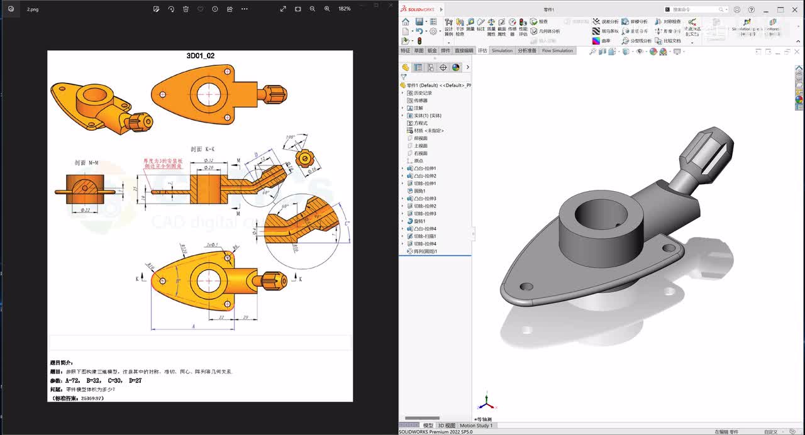Expand the 注解 Annotations node
Image resolution: width=805 pixels, height=435 pixels.
pos(402,108)
